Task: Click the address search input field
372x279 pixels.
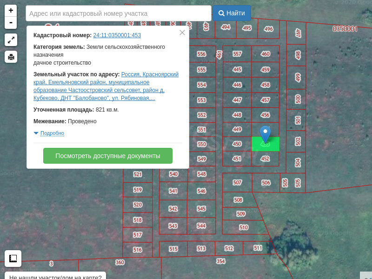Action: pyautogui.click(x=118, y=13)
